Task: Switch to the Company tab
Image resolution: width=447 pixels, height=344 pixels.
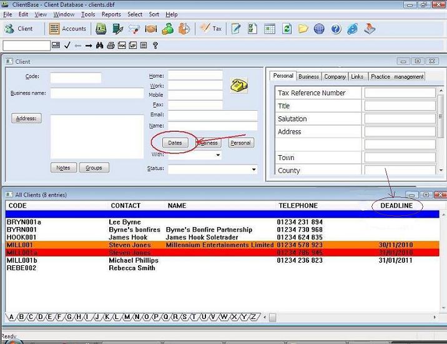Action: point(335,76)
